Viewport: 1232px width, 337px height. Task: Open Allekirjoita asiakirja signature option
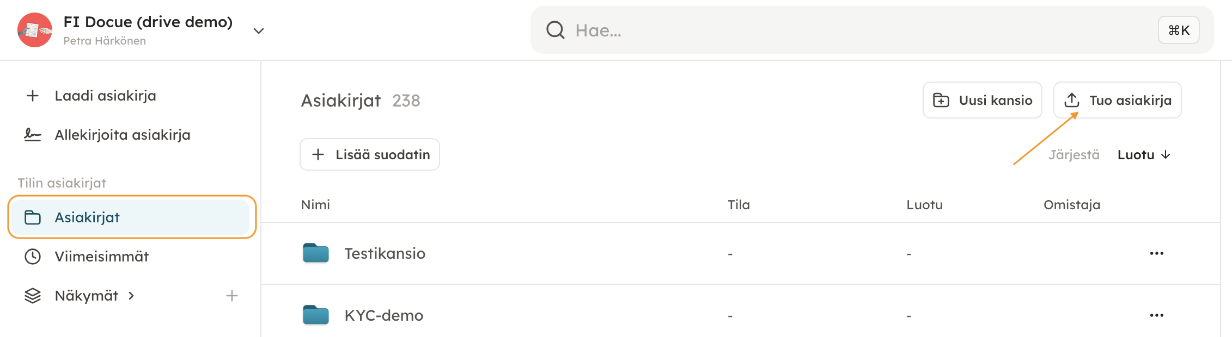(x=122, y=135)
